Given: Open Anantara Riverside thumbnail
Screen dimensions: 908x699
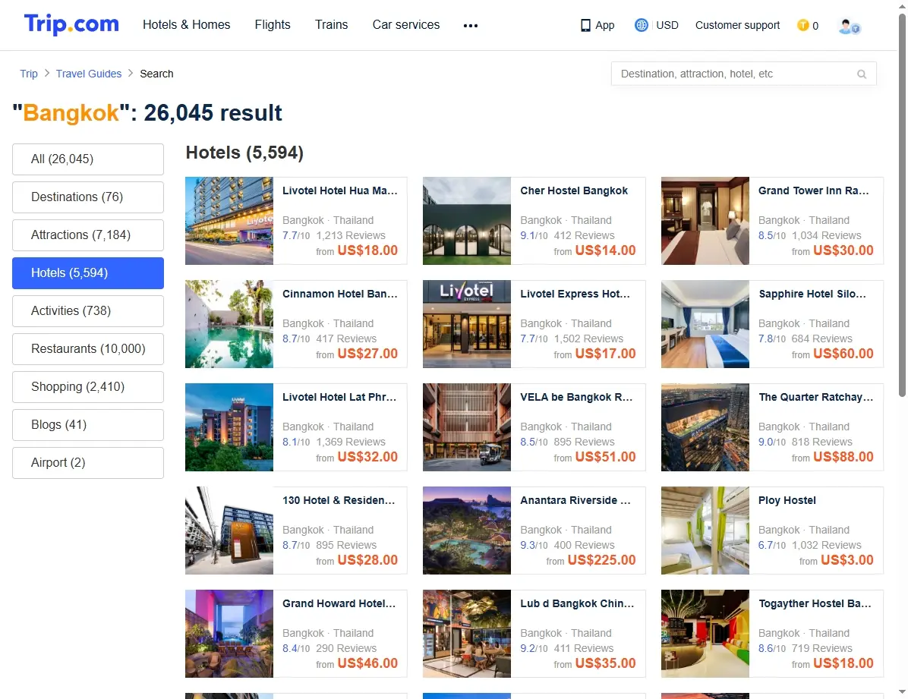Looking at the screenshot, I should pos(467,531).
